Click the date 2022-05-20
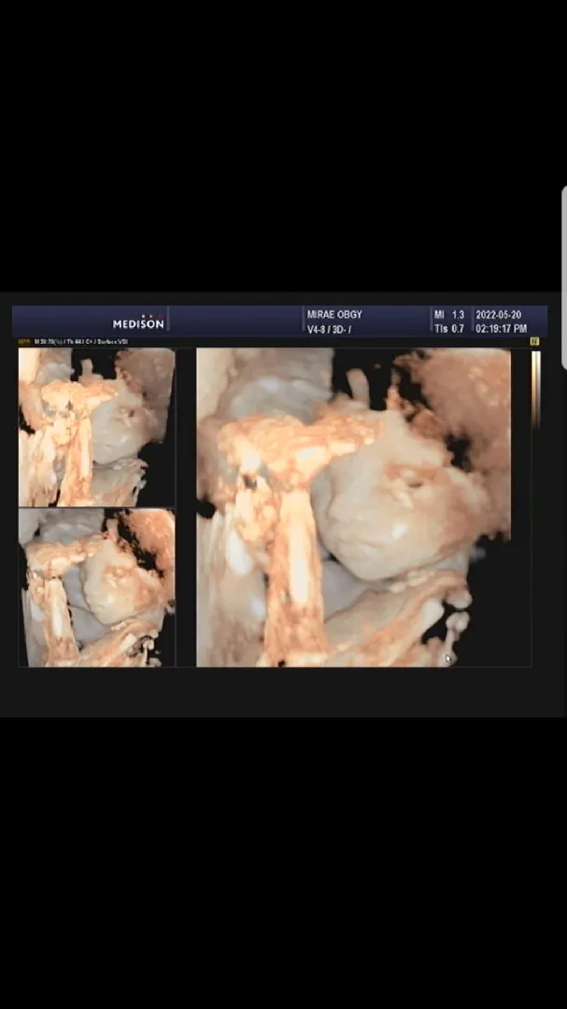The height and width of the screenshot is (1009, 567). 498,315
